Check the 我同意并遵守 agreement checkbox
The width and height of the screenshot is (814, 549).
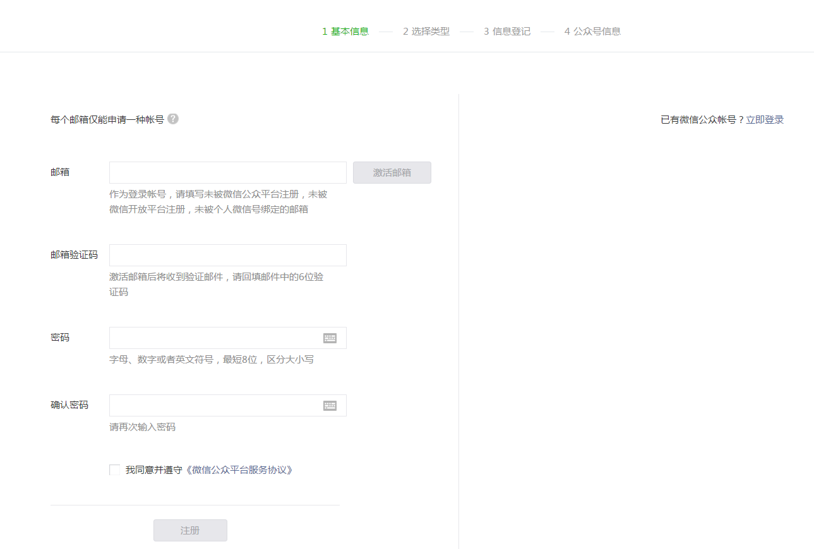pos(115,470)
